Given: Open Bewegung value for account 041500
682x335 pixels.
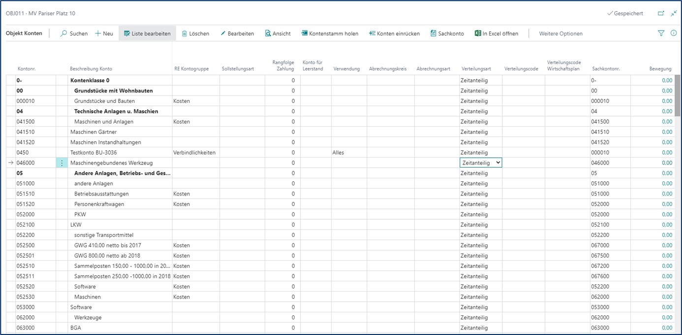Looking at the screenshot, I should (667, 122).
